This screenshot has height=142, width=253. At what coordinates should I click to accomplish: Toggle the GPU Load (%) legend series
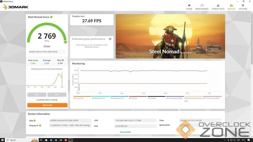click(138, 97)
